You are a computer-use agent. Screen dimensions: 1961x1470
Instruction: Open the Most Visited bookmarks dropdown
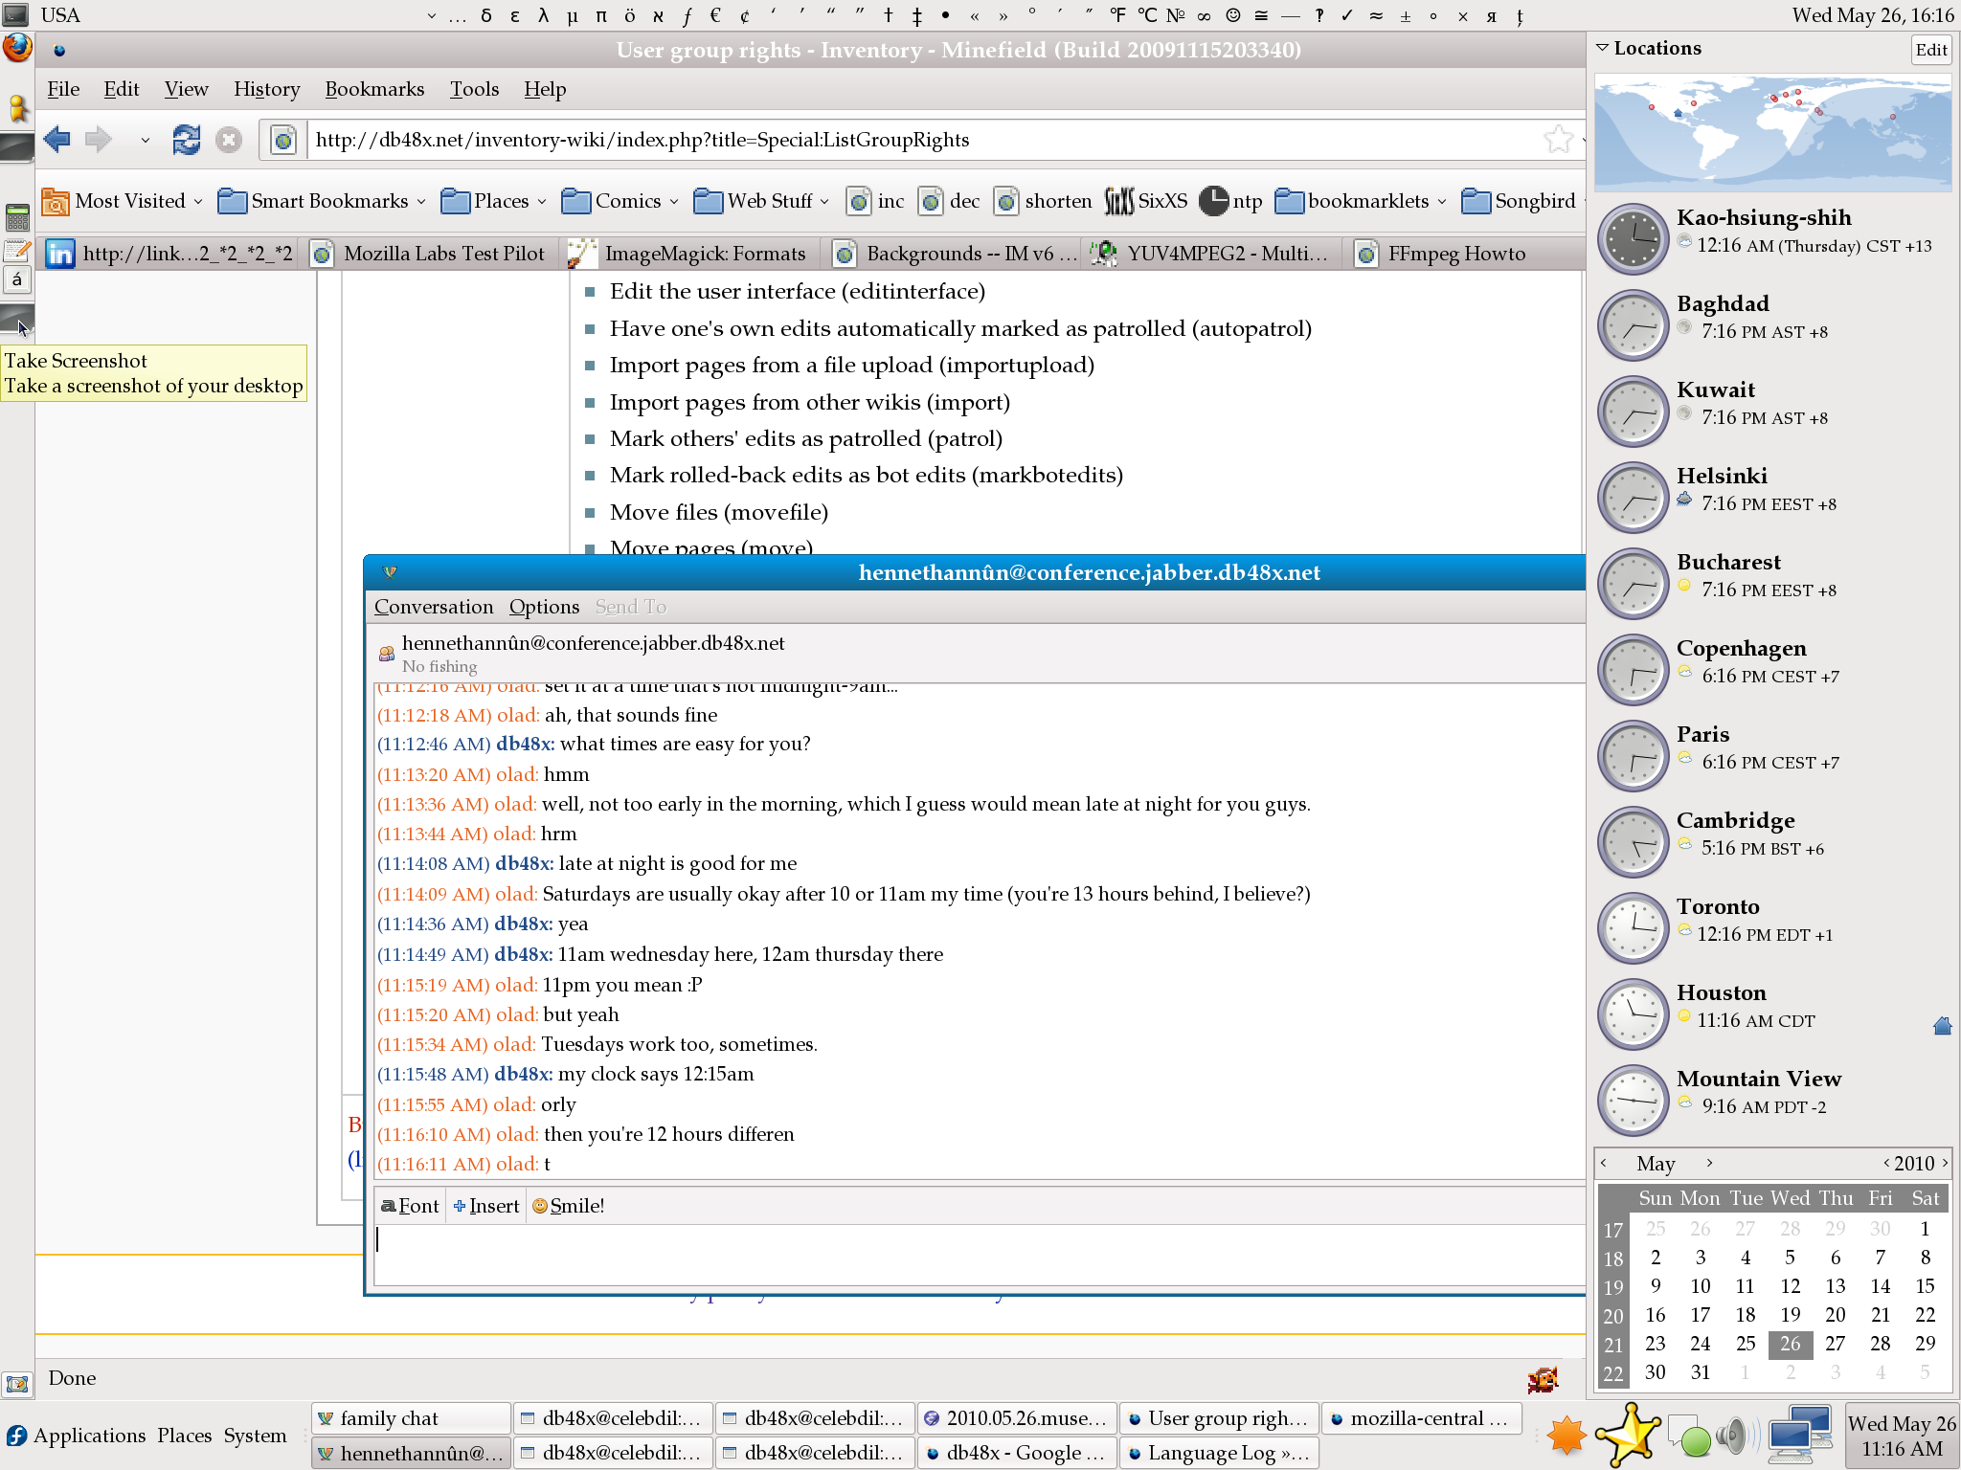coord(122,201)
